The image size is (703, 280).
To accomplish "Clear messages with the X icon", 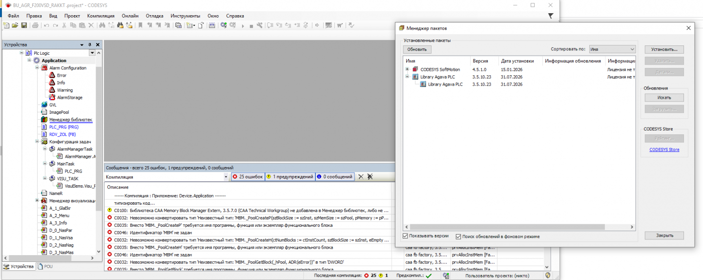I will click(361, 177).
